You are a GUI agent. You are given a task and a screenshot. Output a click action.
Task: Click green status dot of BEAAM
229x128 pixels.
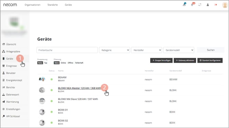pos(52,80)
